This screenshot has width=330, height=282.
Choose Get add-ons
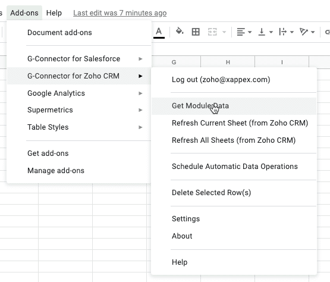coord(79,153)
